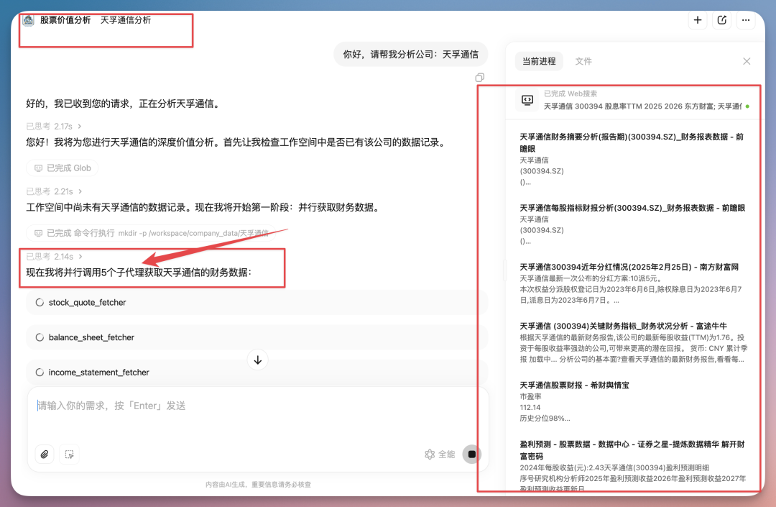The height and width of the screenshot is (507, 776).
Task: Click the screen capture icon next to the paperclip
Action: [x=69, y=454]
